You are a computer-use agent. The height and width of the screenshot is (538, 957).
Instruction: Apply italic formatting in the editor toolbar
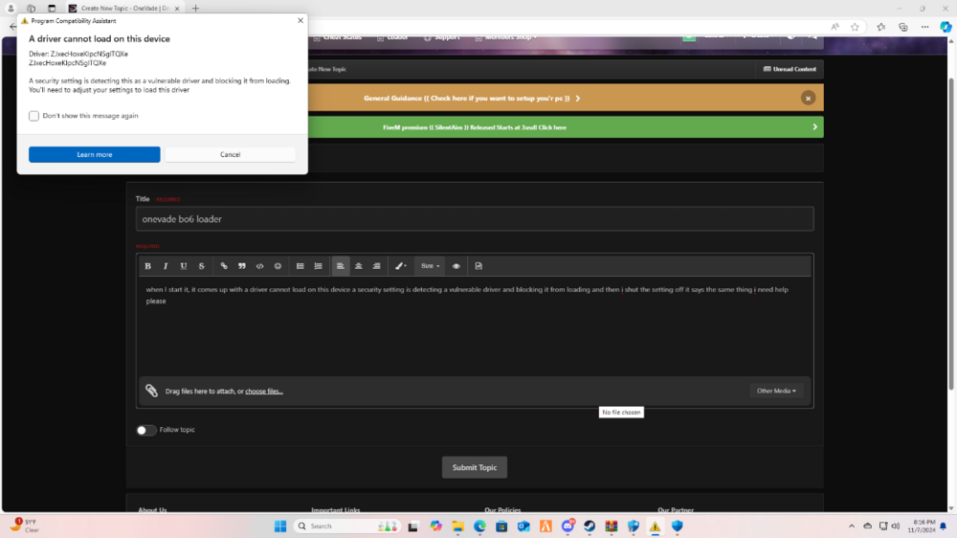166,266
